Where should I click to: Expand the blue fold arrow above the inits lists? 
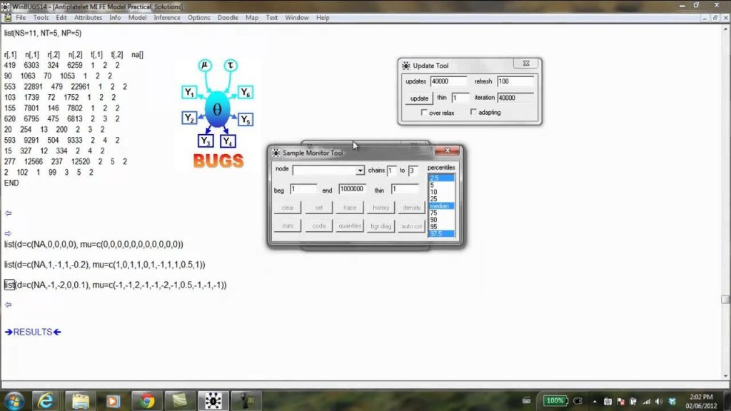[9, 233]
